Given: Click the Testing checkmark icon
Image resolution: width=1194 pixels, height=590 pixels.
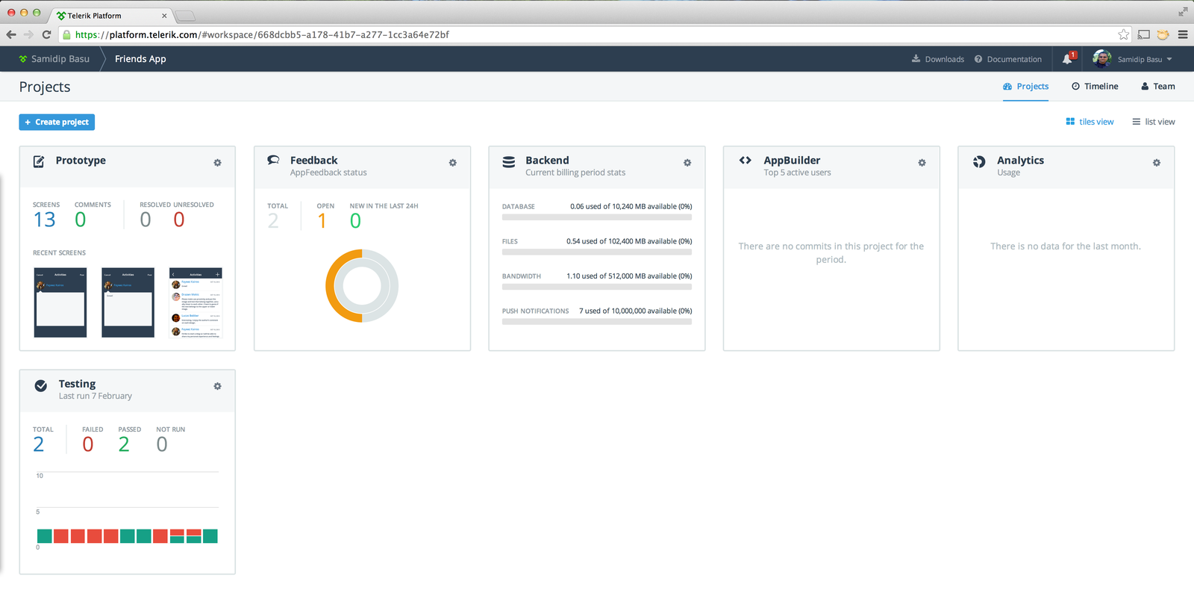Looking at the screenshot, I should point(41,385).
